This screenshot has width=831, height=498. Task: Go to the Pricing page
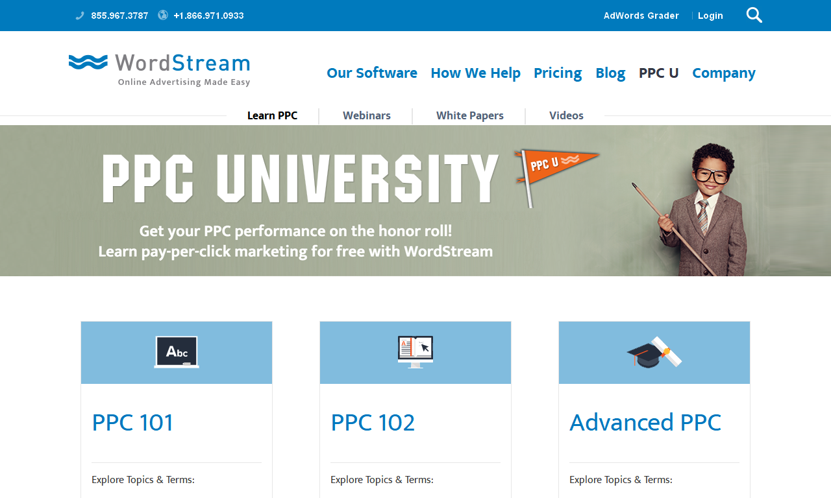click(x=558, y=73)
